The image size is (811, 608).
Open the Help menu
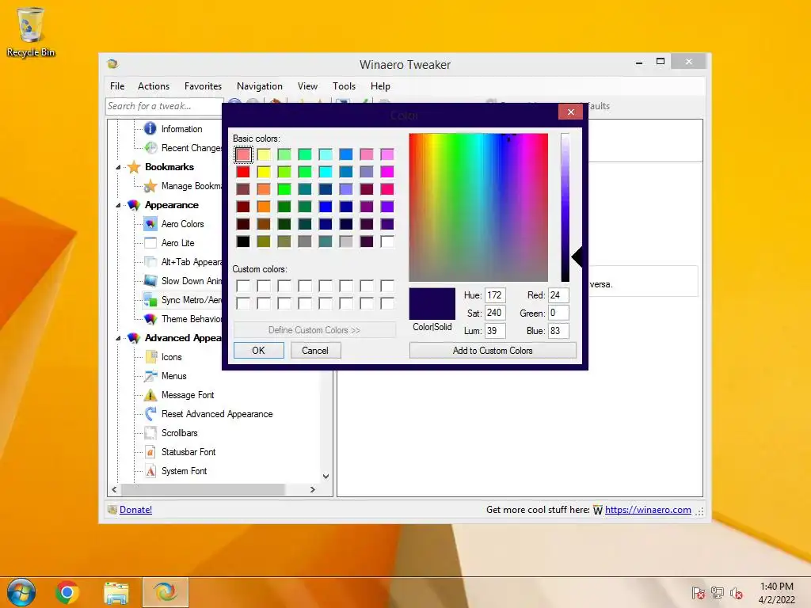[x=380, y=86]
